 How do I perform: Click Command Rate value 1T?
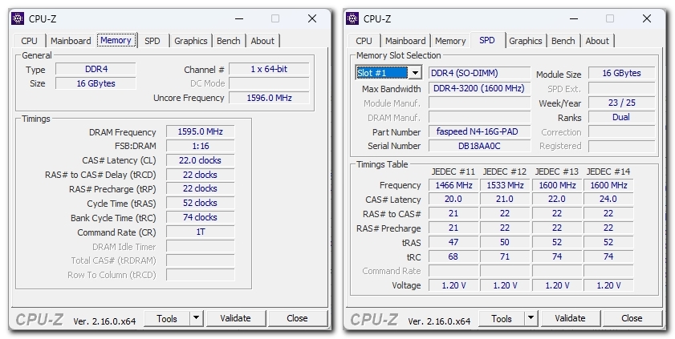click(200, 232)
